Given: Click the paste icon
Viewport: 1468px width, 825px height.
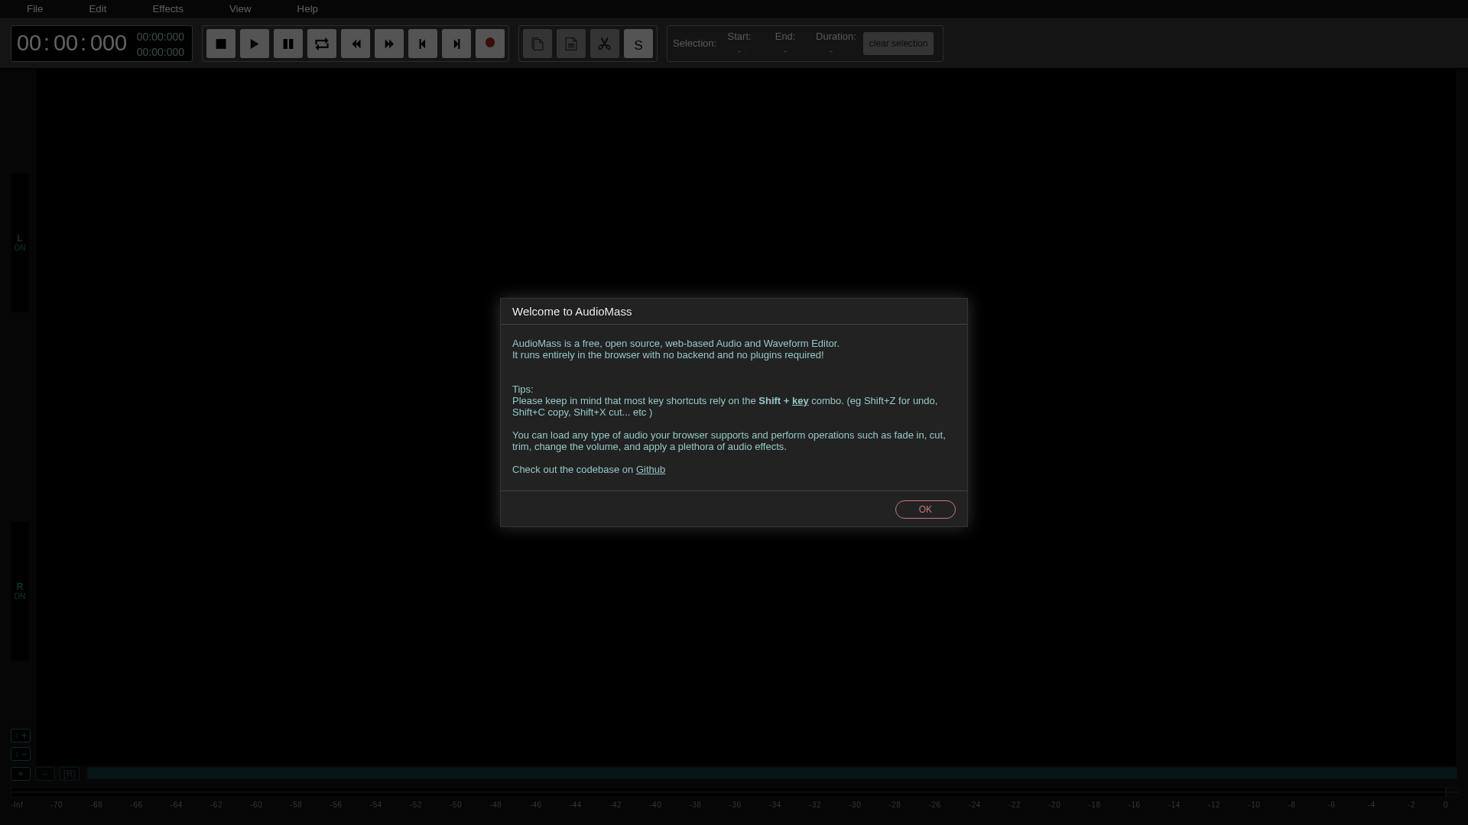Looking at the screenshot, I should (x=570, y=44).
